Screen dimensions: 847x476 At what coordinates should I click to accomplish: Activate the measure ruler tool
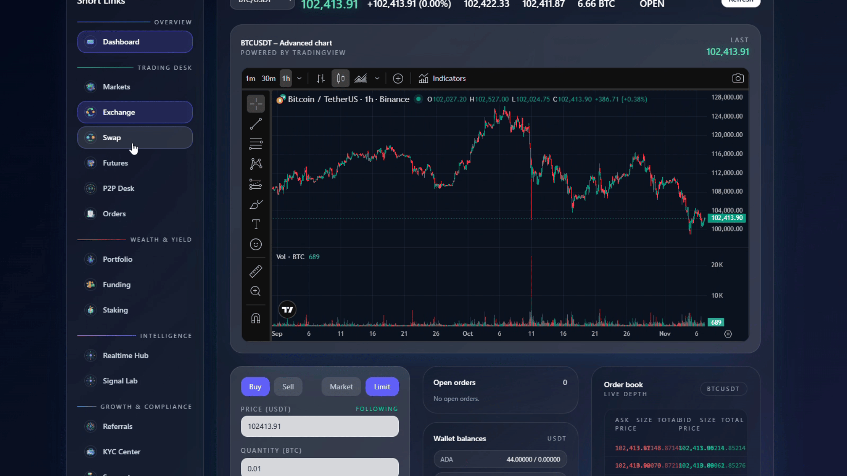click(x=256, y=271)
